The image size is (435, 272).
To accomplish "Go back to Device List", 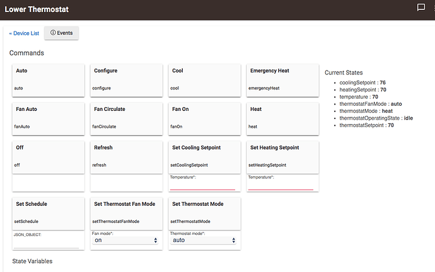I will click(x=25, y=33).
